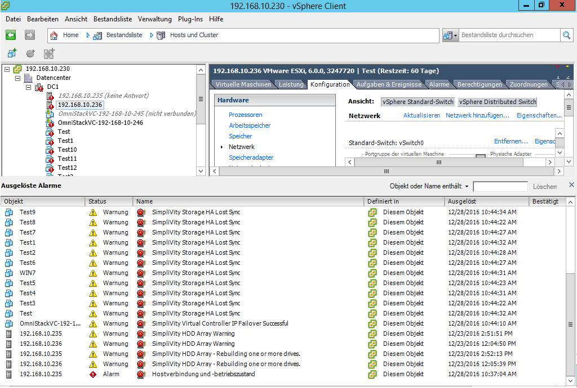The height and width of the screenshot is (388, 577).
Task: Open the Datei menu
Action: click(x=14, y=19)
